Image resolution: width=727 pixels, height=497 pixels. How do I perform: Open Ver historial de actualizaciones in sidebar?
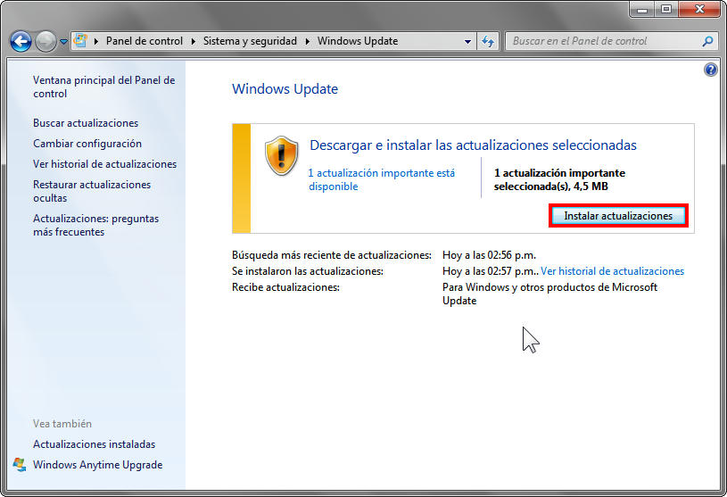pos(104,163)
